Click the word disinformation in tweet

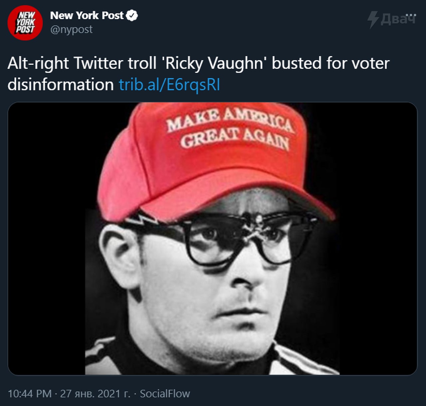tap(61, 85)
